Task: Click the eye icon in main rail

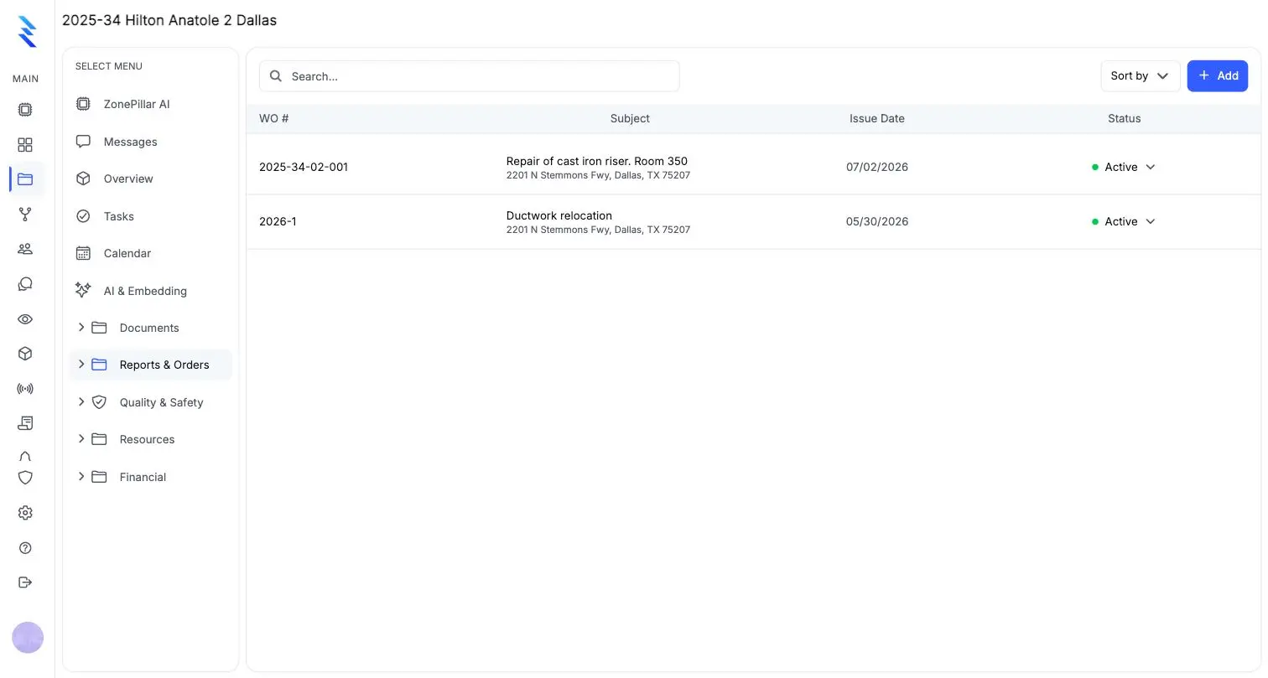Action: click(25, 319)
